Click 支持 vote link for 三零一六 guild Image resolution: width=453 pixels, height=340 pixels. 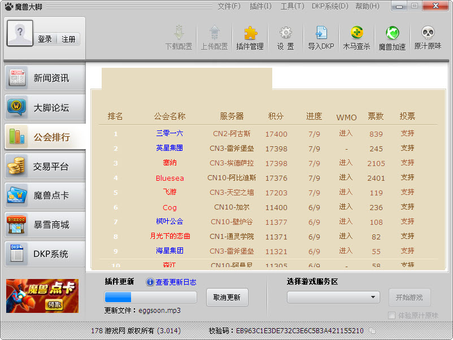click(x=407, y=134)
